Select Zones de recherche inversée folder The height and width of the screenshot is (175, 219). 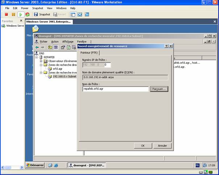62,72
